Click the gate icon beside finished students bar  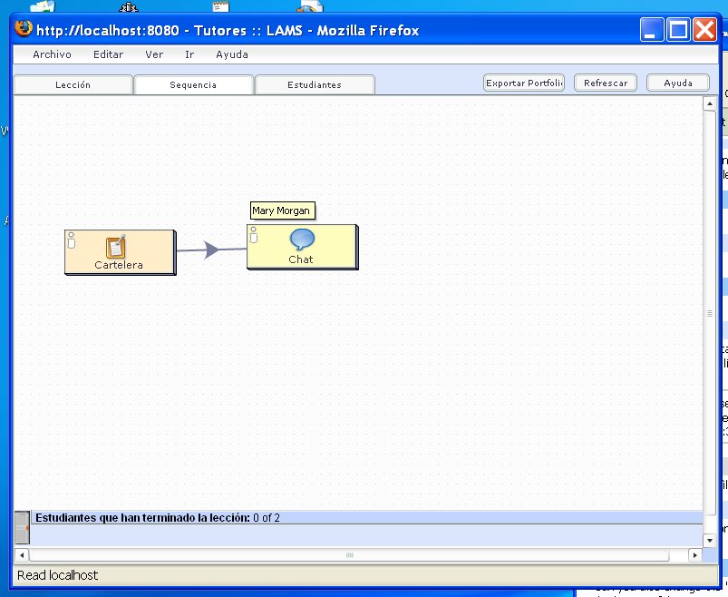22,528
